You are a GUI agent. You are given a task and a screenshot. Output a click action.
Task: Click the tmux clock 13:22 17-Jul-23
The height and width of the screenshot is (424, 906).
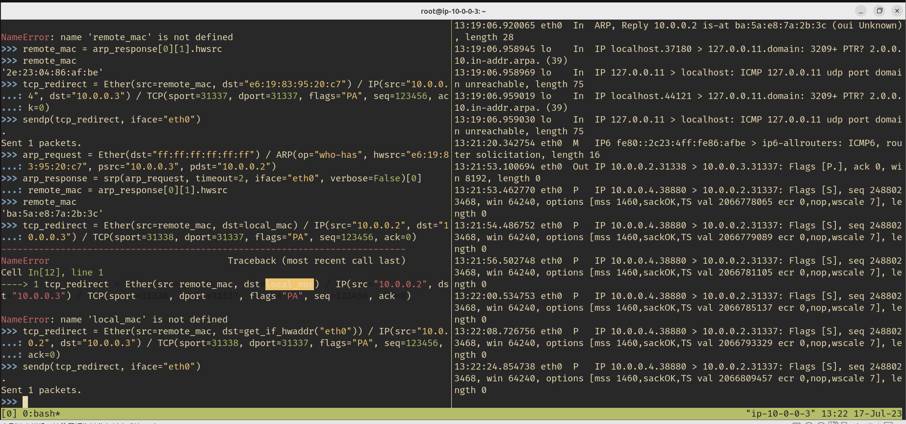click(x=861, y=414)
